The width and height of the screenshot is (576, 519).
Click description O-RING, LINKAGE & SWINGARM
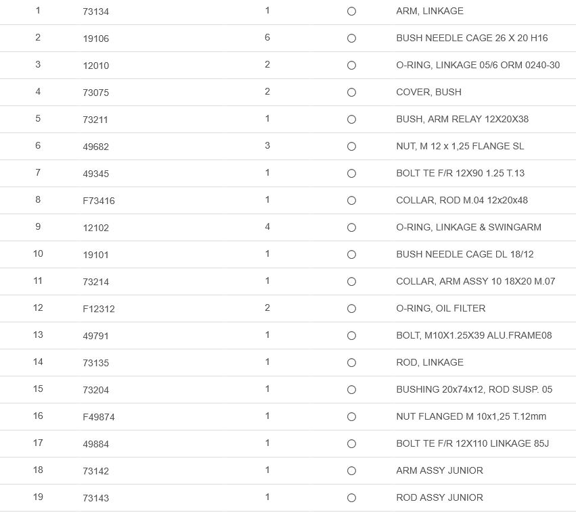click(468, 227)
